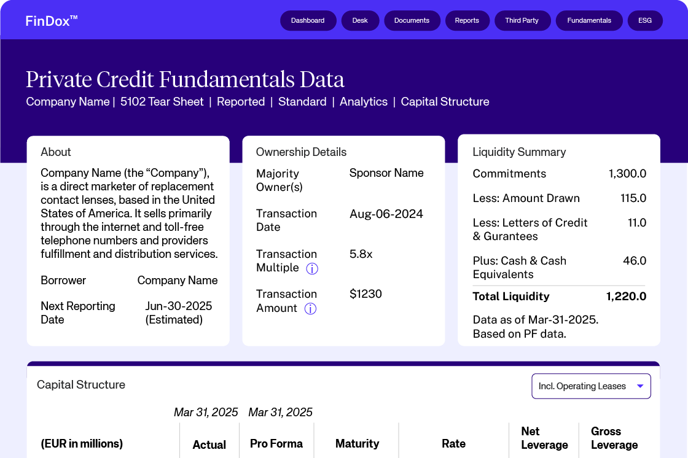Screen dimensions: 688x458
Task: Switch to the Analytics tab
Action: 364,102
